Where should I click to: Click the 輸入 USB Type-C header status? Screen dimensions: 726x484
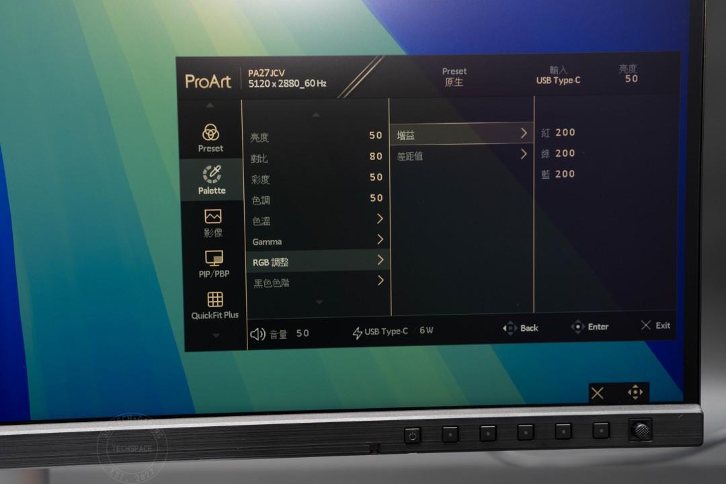559,75
